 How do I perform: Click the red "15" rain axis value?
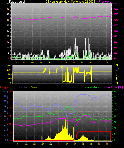coord(10,116)
